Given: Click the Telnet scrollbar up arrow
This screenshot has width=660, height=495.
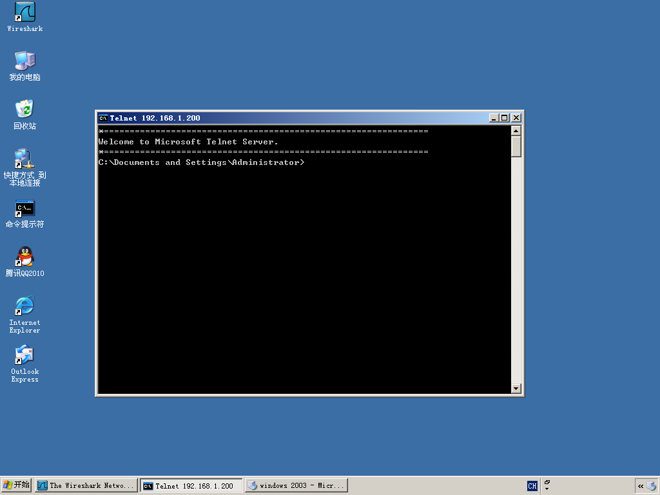Looking at the screenshot, I should click(516, 131).
